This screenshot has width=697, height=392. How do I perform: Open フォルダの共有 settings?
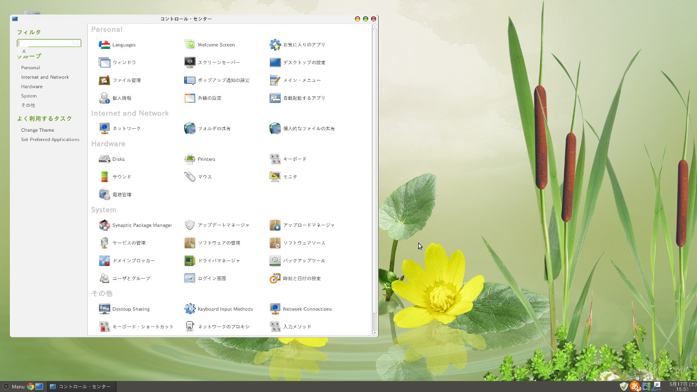[x=207, y=128]
